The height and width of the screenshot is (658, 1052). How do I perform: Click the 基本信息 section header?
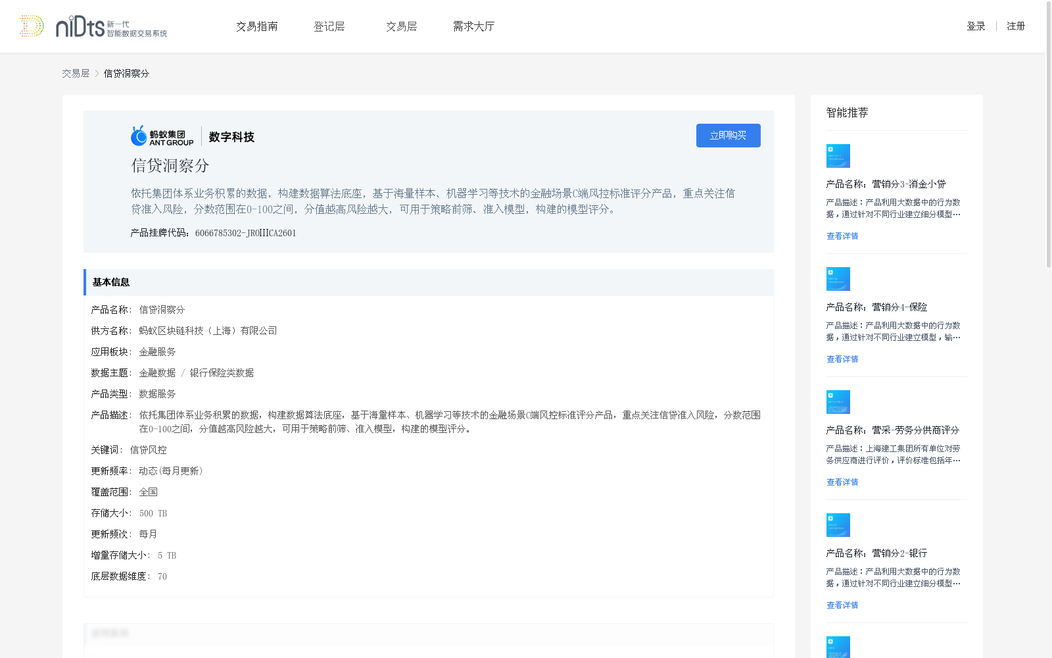tap(429, 282)
